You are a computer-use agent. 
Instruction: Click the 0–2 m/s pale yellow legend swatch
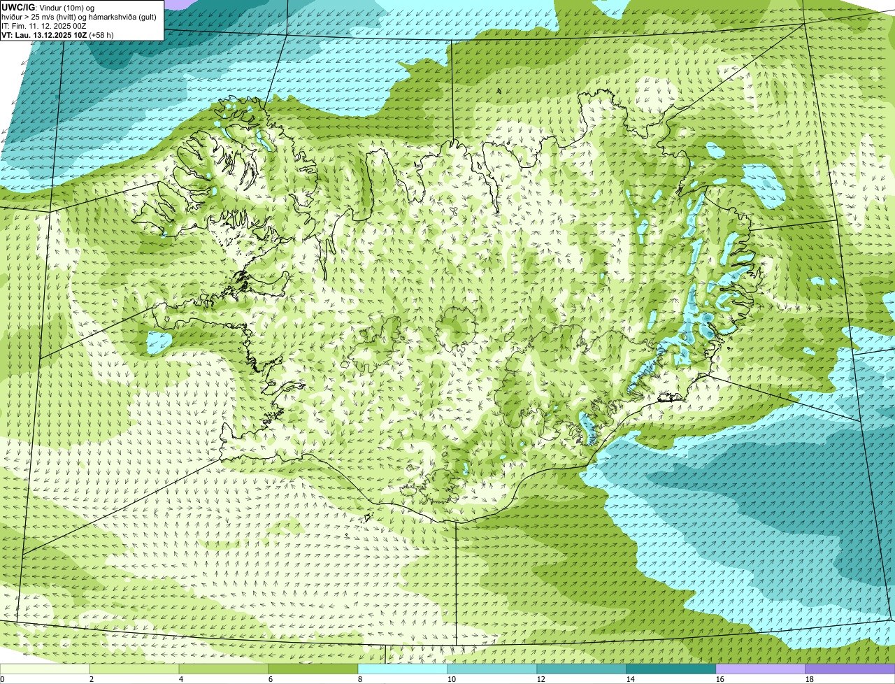(45, 669)
